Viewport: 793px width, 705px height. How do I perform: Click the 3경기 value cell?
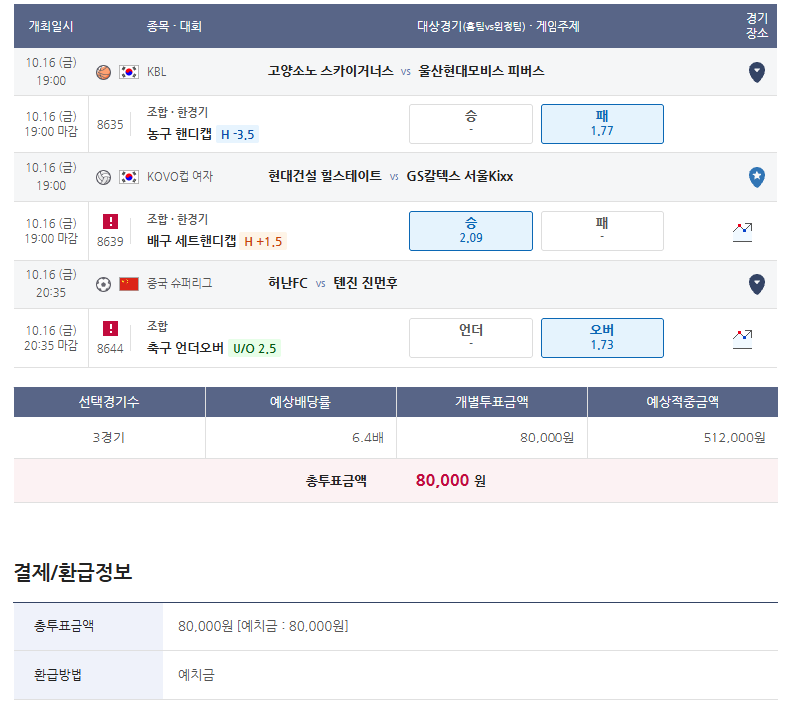coord(109,438)
